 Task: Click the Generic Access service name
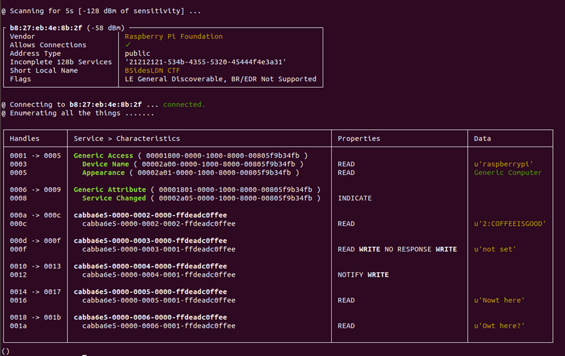pos(103,155)
